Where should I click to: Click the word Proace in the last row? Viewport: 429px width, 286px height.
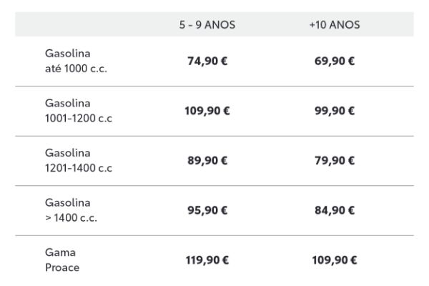pos(62,267)
